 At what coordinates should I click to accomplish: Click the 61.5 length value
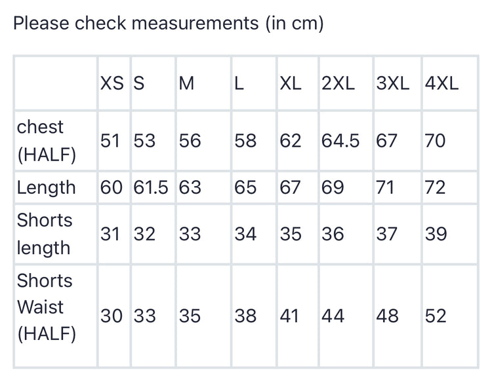(x=151, y=187)
